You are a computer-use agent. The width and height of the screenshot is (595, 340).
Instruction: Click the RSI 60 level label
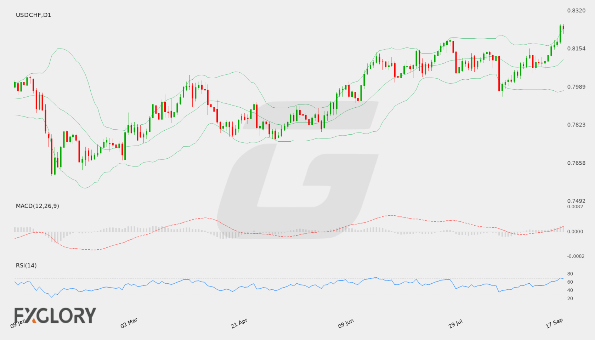tap(570, 282)
